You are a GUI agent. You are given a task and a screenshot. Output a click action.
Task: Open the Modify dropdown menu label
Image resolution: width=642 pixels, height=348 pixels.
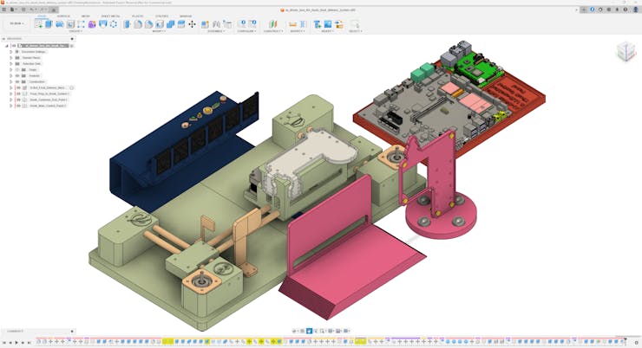click(159, 31)
